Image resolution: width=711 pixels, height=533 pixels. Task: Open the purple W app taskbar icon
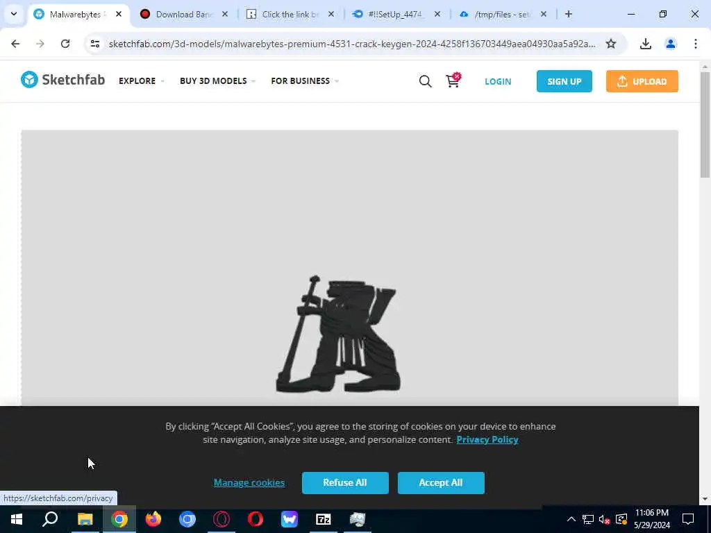290,519
